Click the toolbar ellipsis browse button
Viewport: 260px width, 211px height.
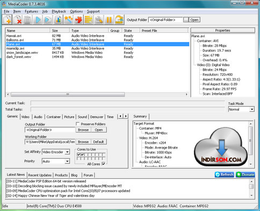tap(186, 20)
